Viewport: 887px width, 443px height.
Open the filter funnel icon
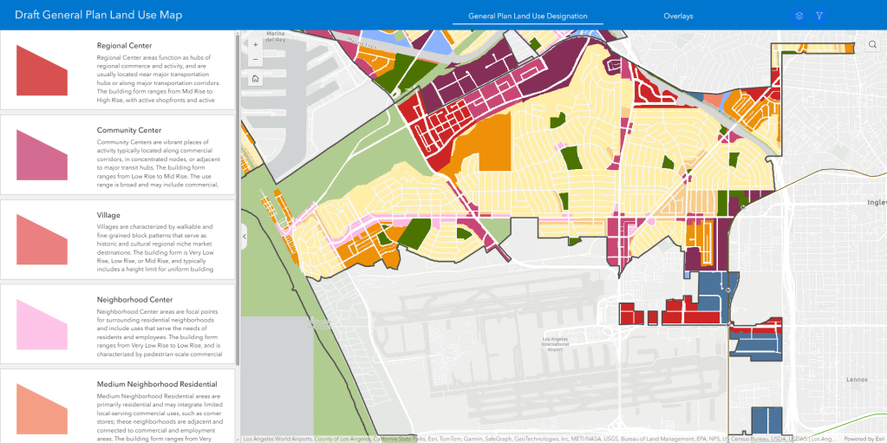pos(819,16)
